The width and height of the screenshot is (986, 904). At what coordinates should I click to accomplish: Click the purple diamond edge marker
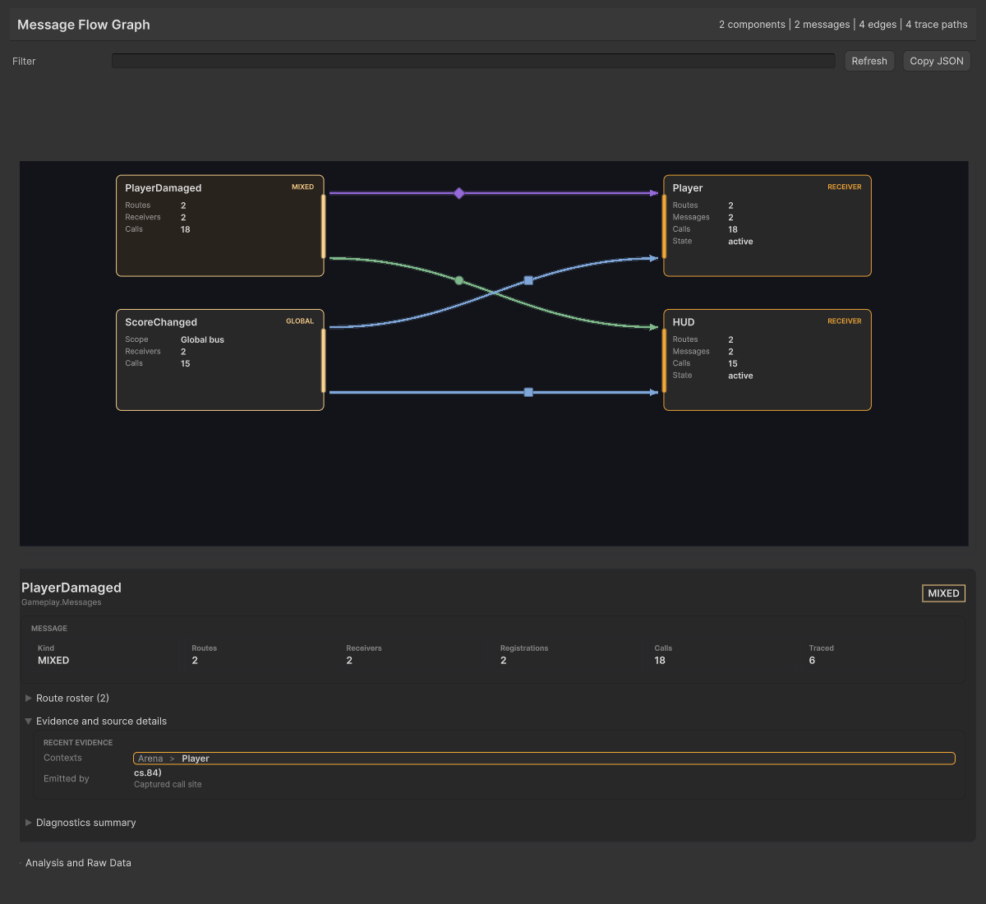pyautogui.click(x=459, y=193)
